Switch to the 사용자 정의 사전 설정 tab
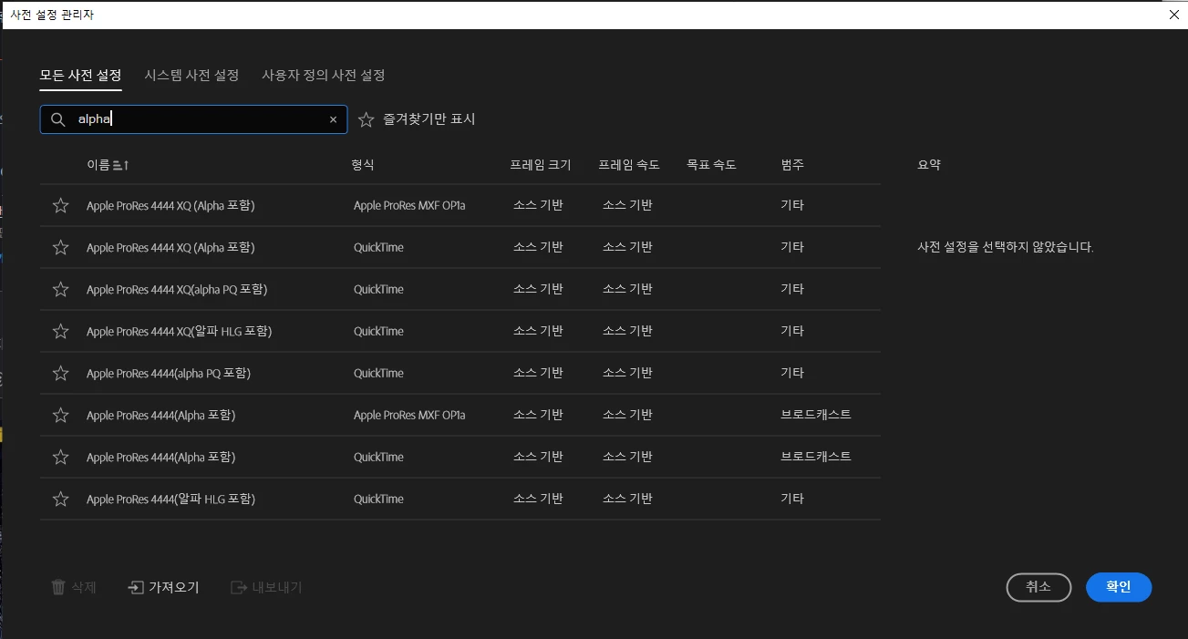This screenshot has width=1188, height=639. [x=324, y=75]
